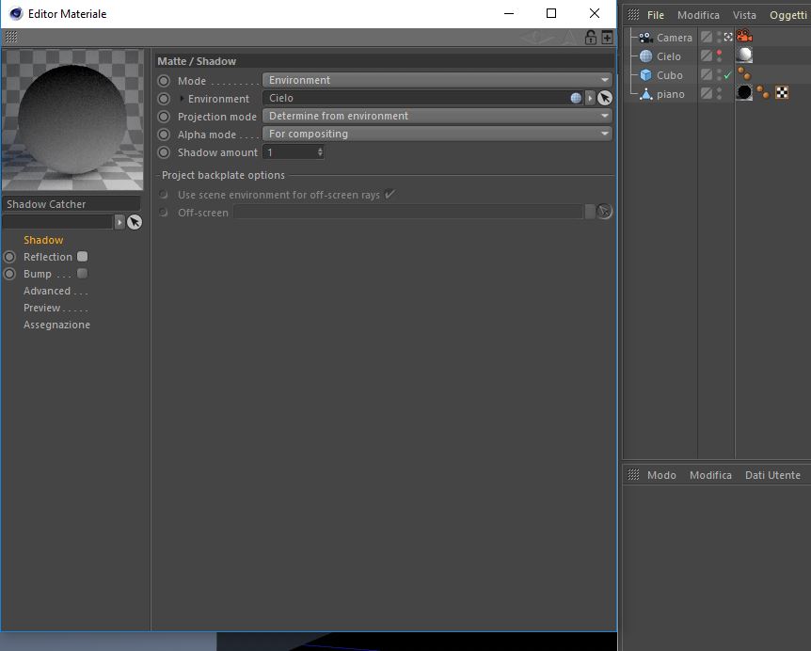
Task: Click the Cinema 4D logo in the title bar
Action: pyautogui.click(x=16, y=13)
